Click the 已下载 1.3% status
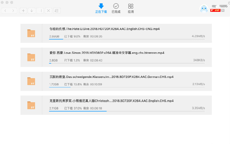 pos(72,60)
